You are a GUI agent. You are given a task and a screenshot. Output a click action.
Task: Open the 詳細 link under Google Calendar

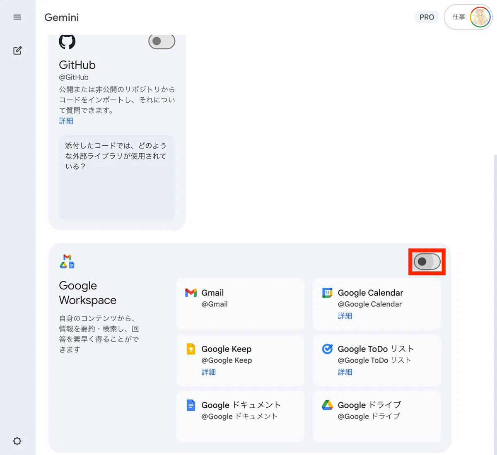pos(345,316)
